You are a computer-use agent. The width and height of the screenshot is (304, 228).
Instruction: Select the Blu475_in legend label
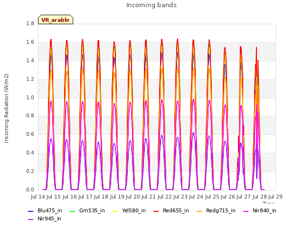coord(50,211)
